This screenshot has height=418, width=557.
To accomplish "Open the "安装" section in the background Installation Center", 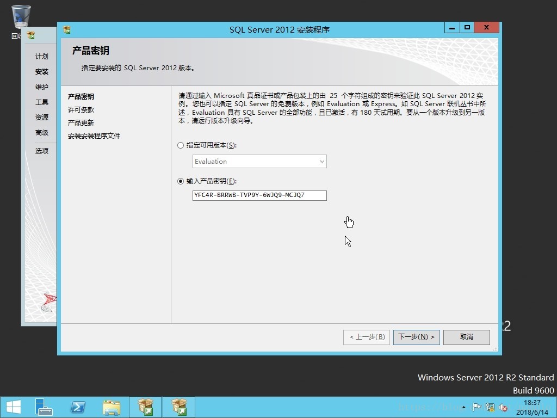I will click(x=41, y=72).
